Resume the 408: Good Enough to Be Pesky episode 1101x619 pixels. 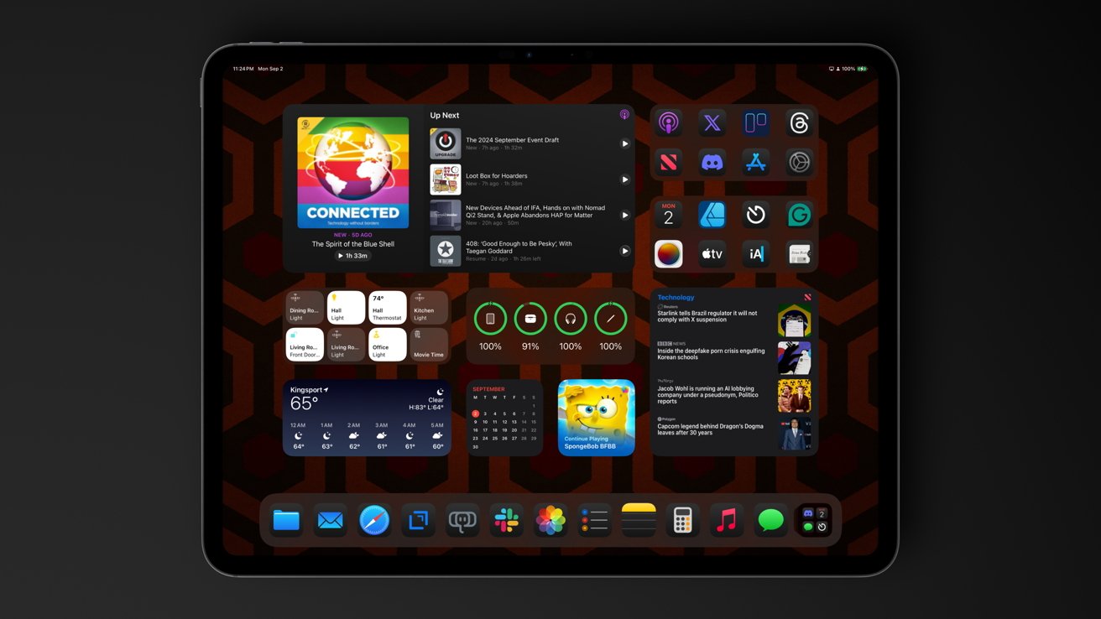(x=624, y=251)
